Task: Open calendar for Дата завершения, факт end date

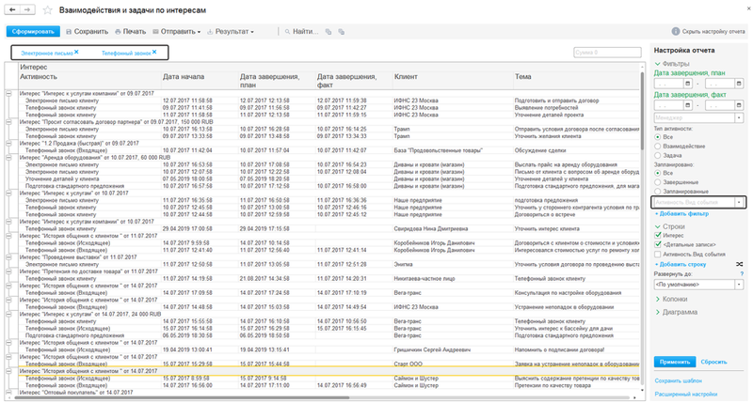Action: (741, 105)
